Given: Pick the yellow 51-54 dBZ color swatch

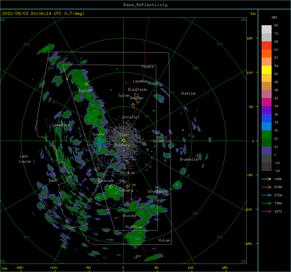Looking at the screenshot, I should (266, 70).
